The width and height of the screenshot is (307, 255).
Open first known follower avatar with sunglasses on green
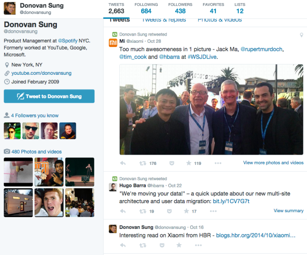pos(12,131)
